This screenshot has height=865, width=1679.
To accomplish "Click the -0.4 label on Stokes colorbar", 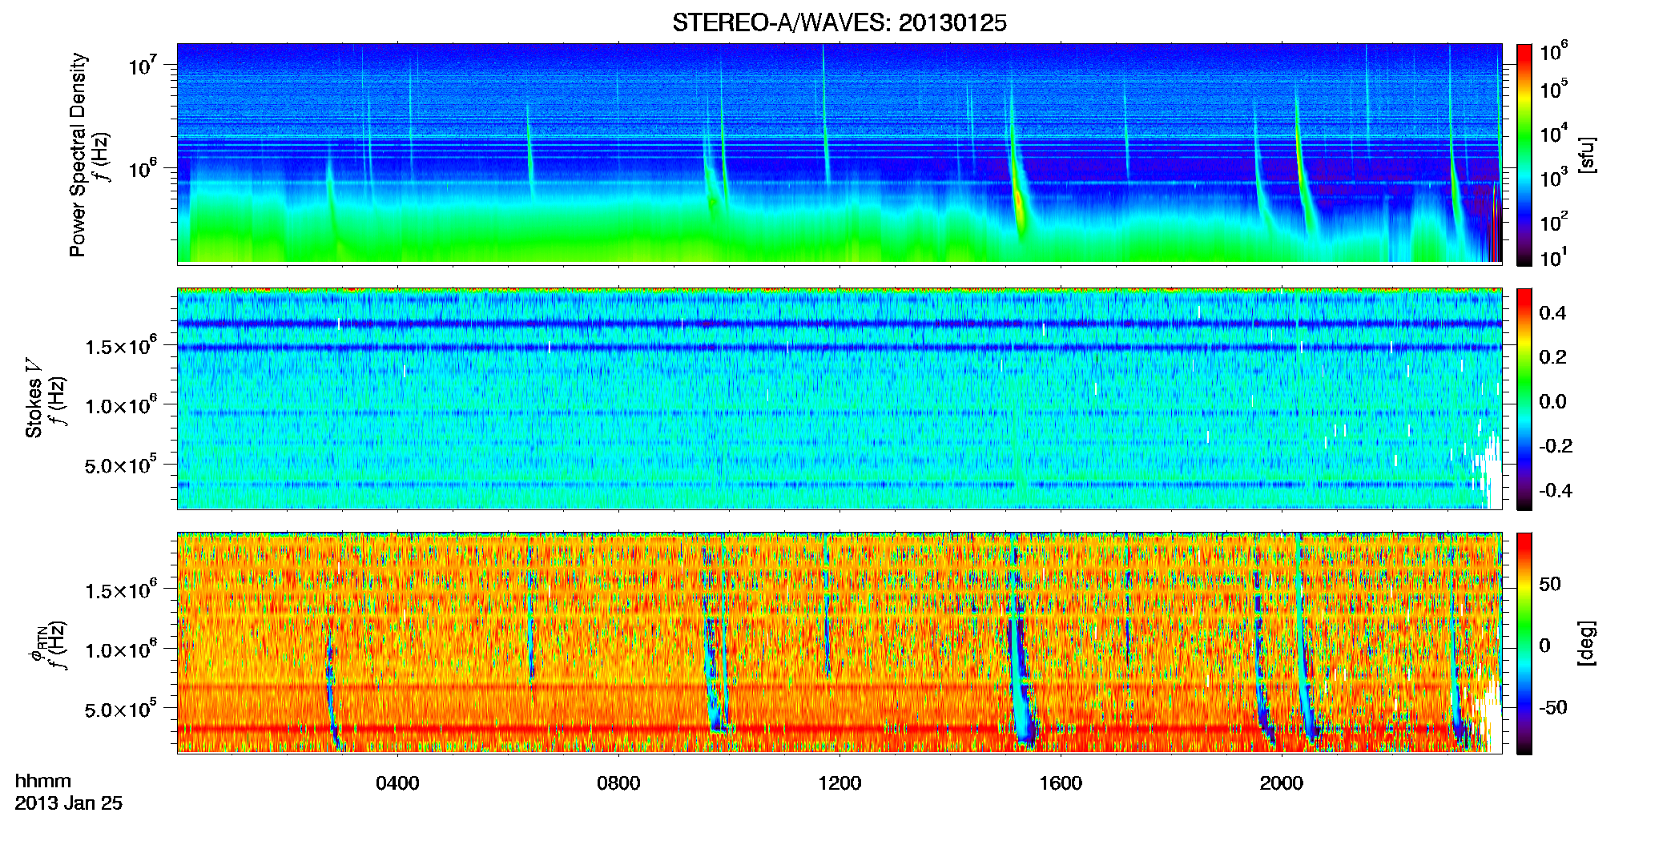I will tap(1555, 490).
